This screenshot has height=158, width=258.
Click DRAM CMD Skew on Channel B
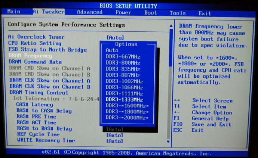pos(49,74)
